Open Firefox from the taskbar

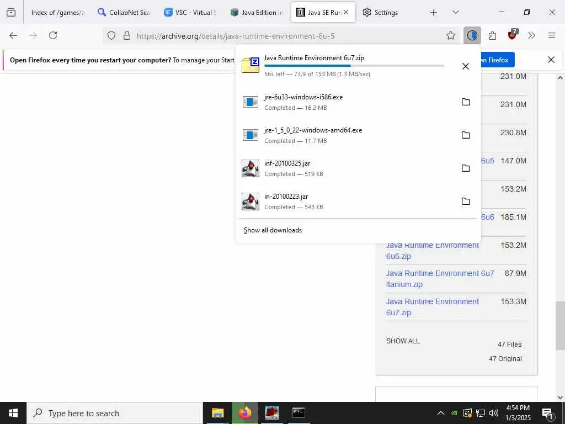click(x=244, y=413)
